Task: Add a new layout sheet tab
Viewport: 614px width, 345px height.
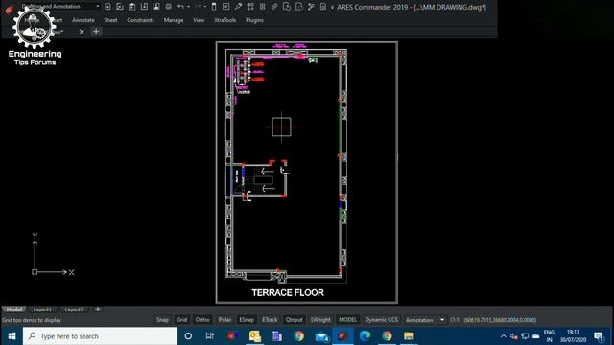Action: (98, 309)
